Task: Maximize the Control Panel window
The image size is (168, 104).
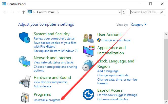Action: click(x=151, y=4)
